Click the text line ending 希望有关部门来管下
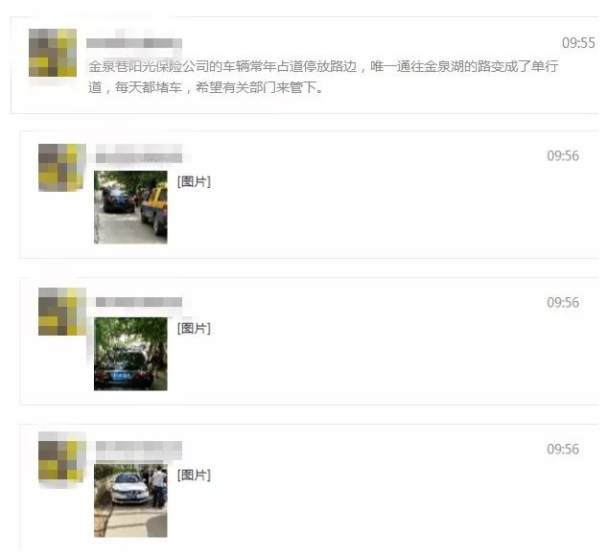The image size is (608, 558). click(x=206, y=87)
